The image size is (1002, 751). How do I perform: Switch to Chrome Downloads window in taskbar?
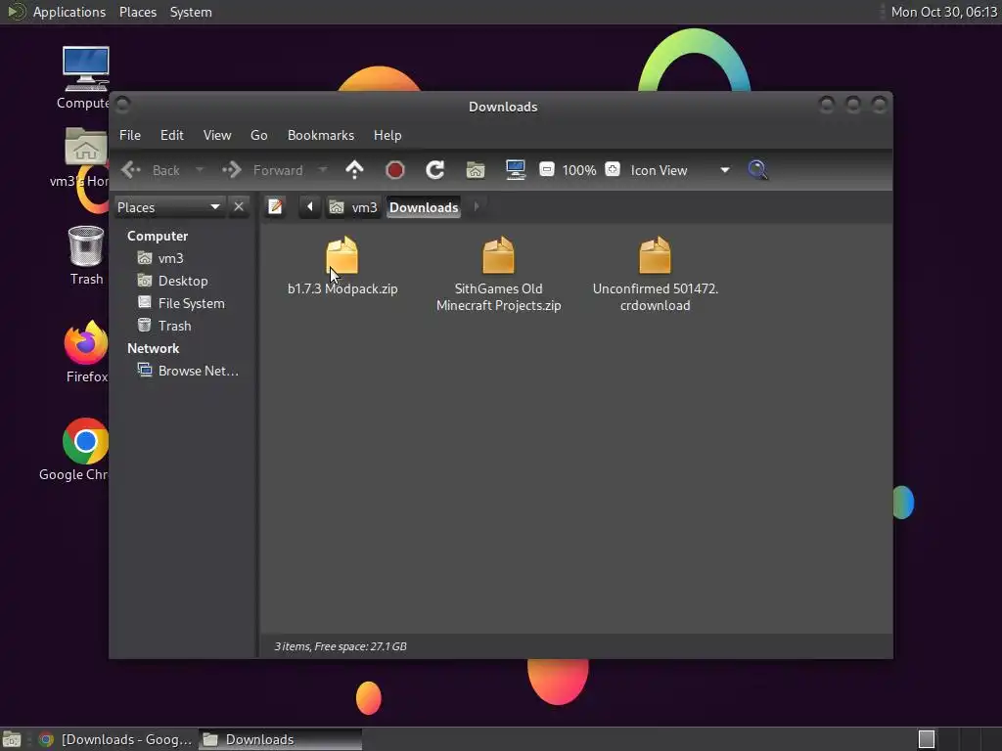[x=115, y=739]
